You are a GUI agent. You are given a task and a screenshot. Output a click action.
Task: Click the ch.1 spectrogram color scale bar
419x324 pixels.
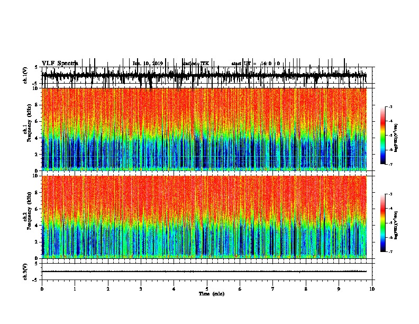click(x=383, y=136)
